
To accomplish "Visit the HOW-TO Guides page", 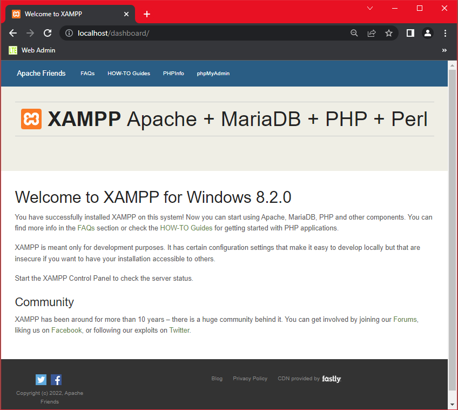I will point(129,73).
